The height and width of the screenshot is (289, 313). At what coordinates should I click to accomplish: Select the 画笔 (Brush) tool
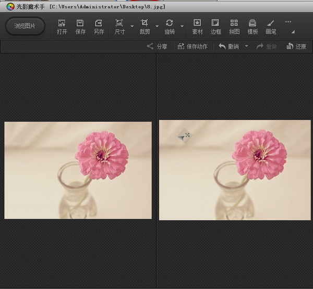[271, 23]
